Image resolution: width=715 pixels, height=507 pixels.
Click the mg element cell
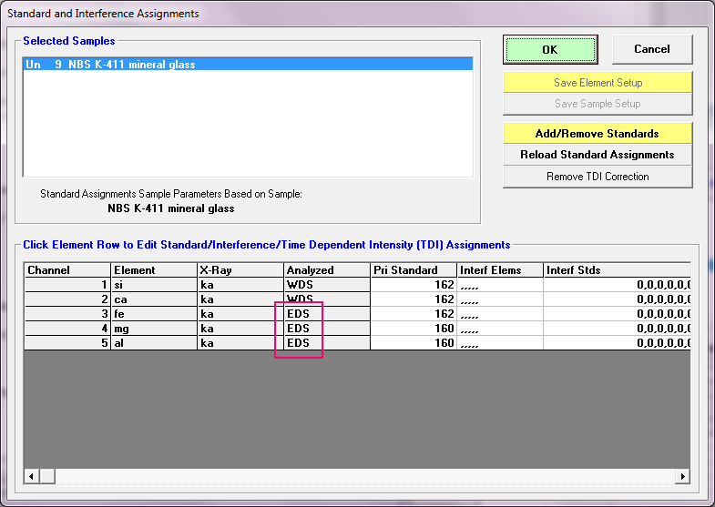(x=152, y=329)
